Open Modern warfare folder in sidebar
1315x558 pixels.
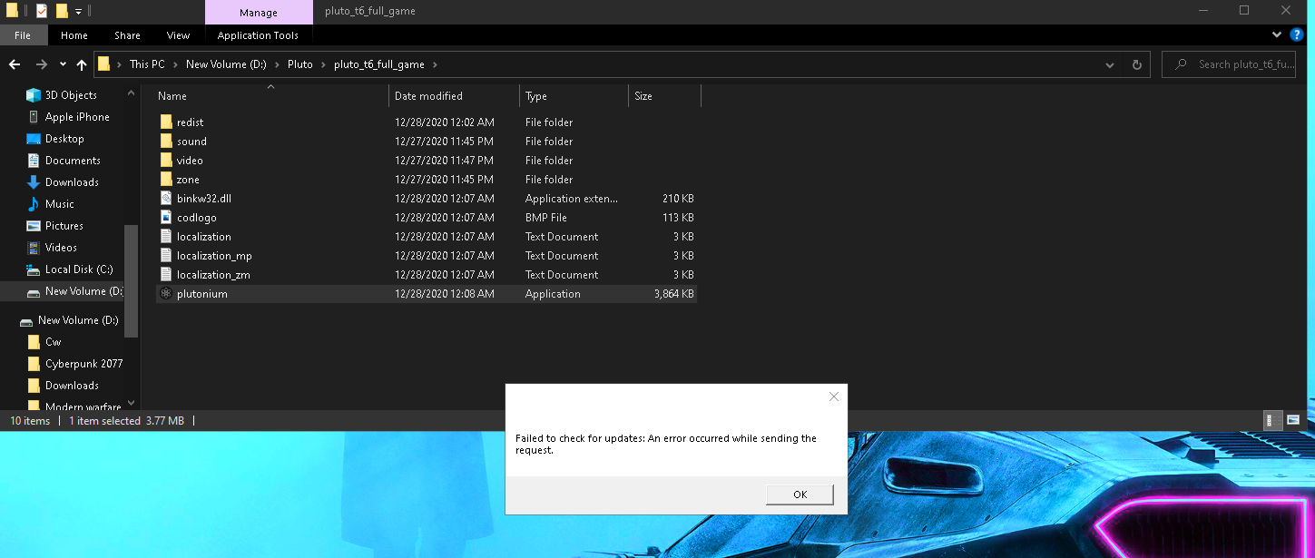point(83,406)
